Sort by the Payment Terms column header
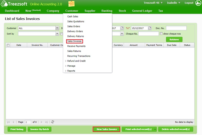The height and width of the screenshot is (135, 202). 154,45
